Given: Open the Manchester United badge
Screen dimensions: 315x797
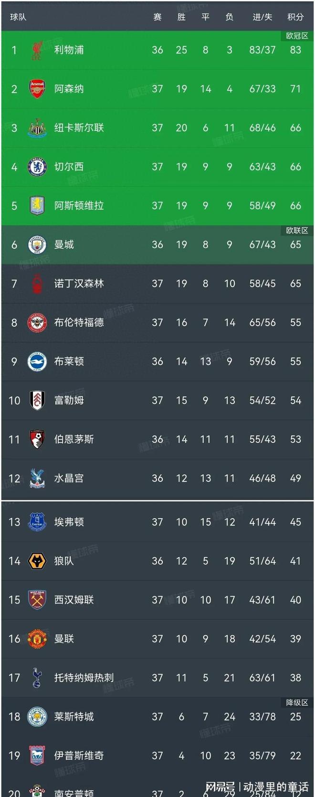Looking at the screenshot, I should (37, 639).
